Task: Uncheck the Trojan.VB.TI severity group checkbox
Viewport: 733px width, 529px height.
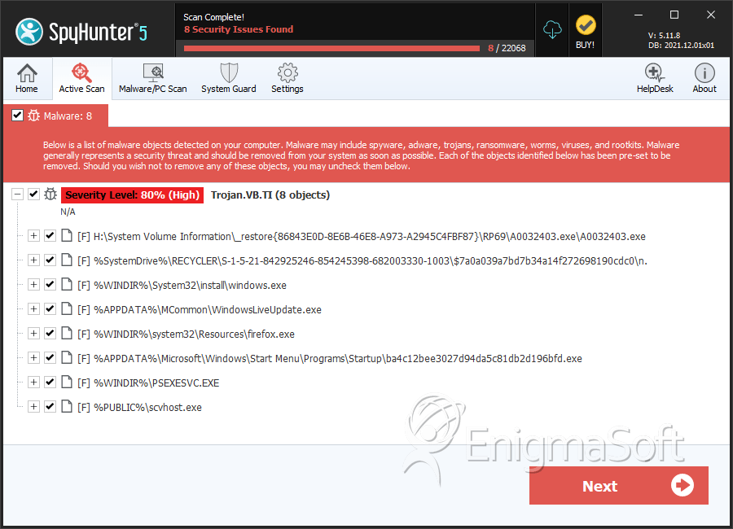Action: 33,194
